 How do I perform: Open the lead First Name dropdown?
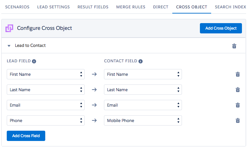click(x=46, y=74)
